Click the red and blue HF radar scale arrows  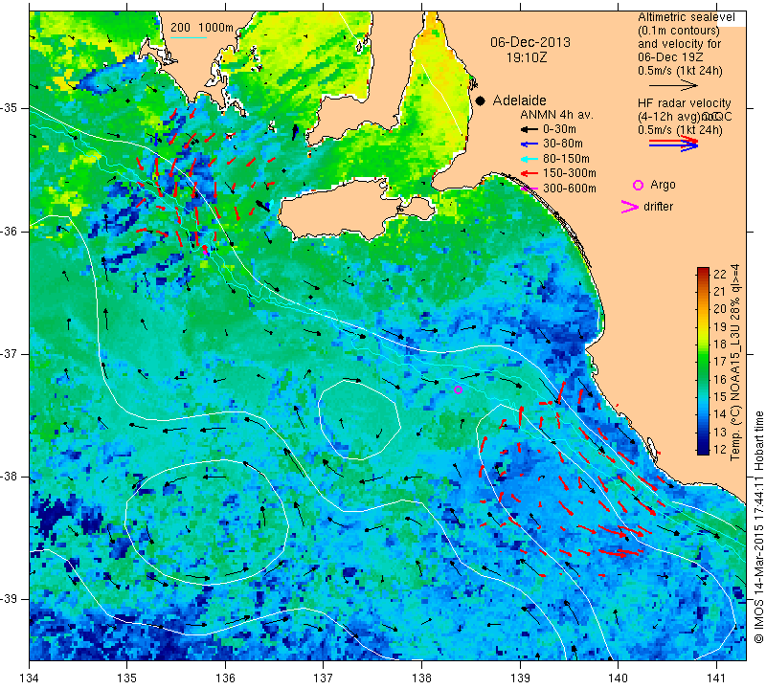(673, 144)
